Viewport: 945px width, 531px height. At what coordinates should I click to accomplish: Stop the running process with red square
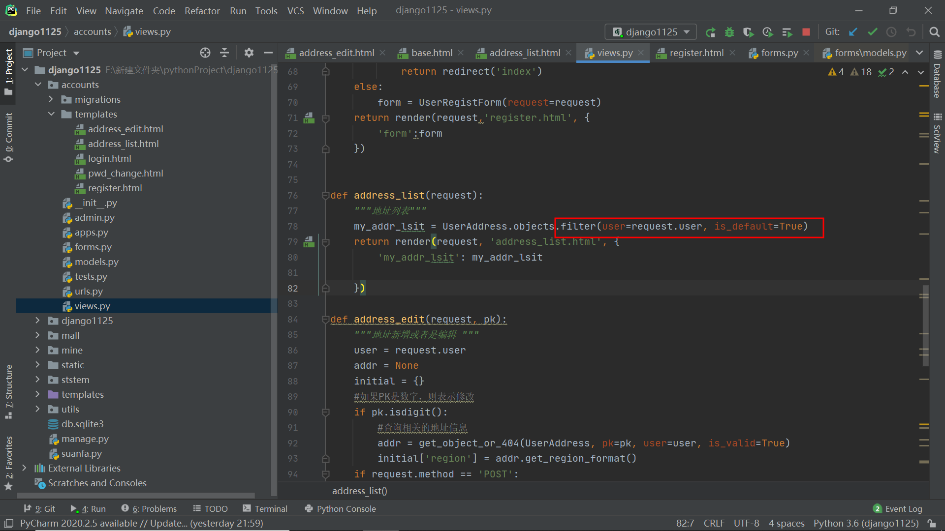pos(806,32)
